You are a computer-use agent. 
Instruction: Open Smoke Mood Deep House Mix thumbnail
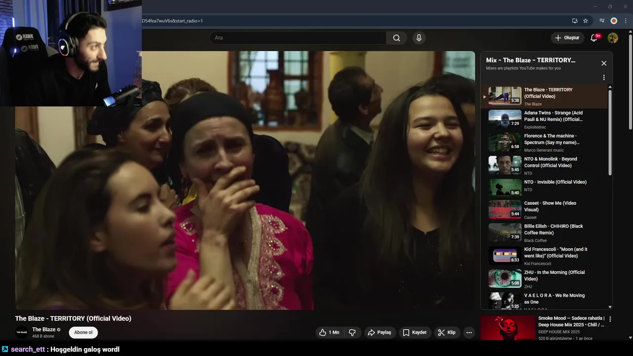pyautogui.click(x=508, y=328)
